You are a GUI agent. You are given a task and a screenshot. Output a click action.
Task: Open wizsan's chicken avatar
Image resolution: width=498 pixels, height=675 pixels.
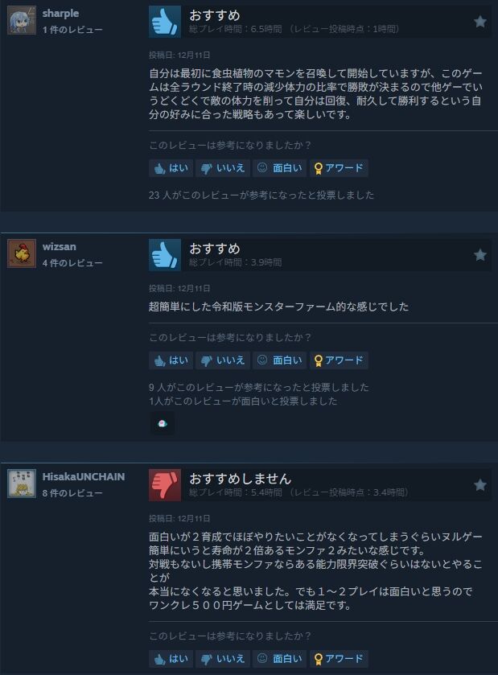click(x=22, y=253)
